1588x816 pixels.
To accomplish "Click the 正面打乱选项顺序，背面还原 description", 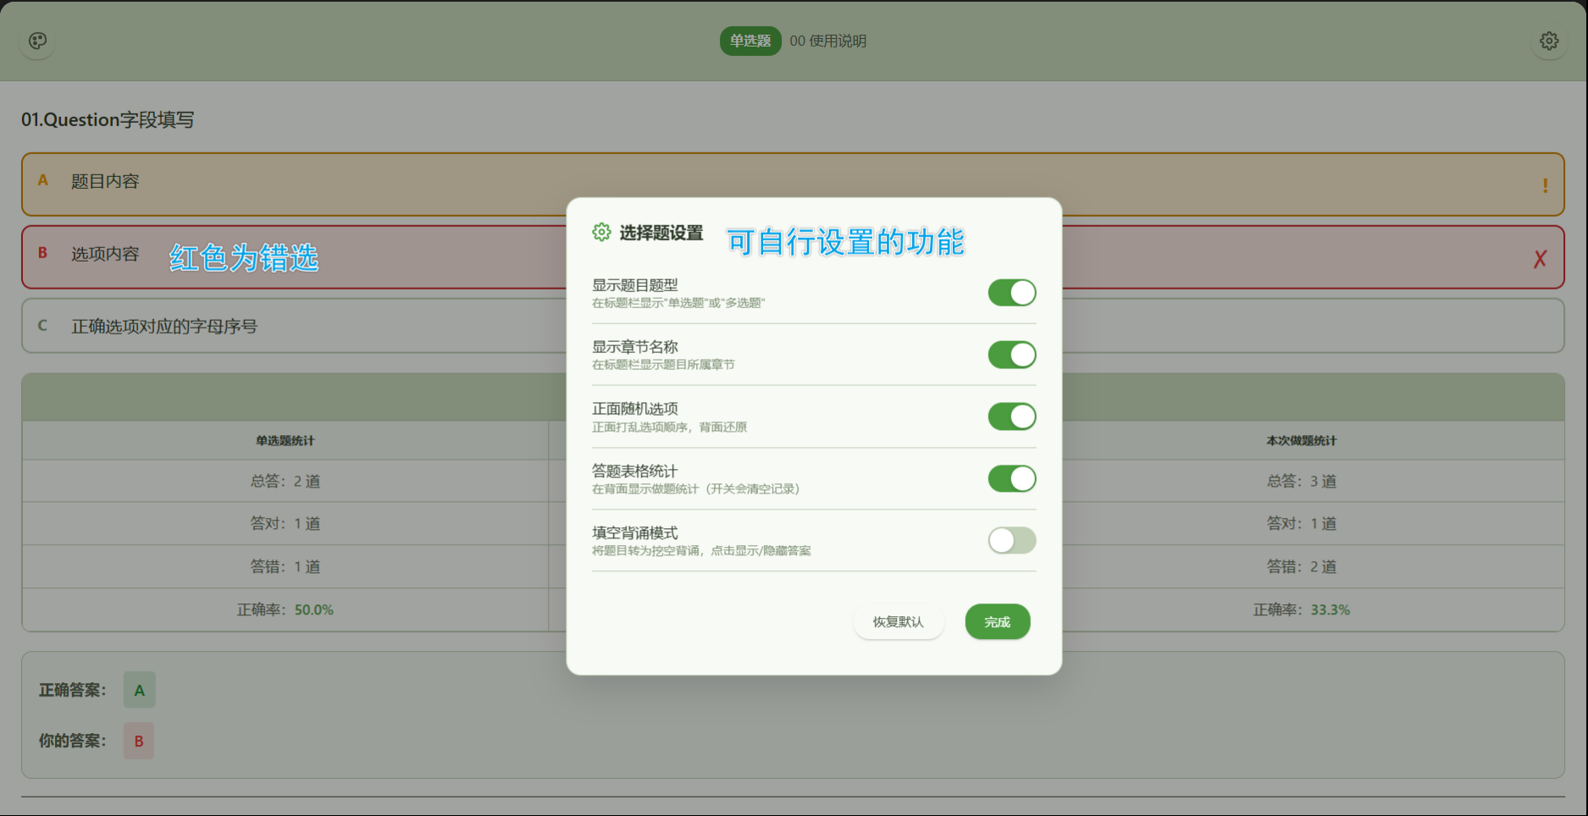I will click(669, 427).
